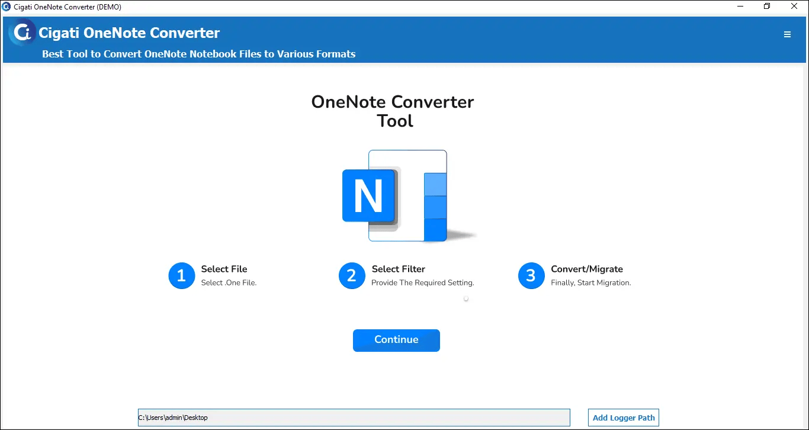Screen dimensions: 809x430
Task: Click the Add Logger Path button
Action: coord(624,418)
